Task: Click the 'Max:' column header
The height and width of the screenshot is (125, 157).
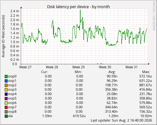Action: [x=146, y=72]
